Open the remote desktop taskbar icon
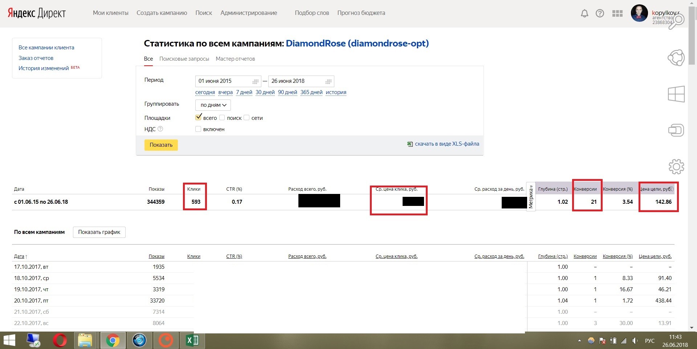697x349 pixels. (x=34, y=341)
